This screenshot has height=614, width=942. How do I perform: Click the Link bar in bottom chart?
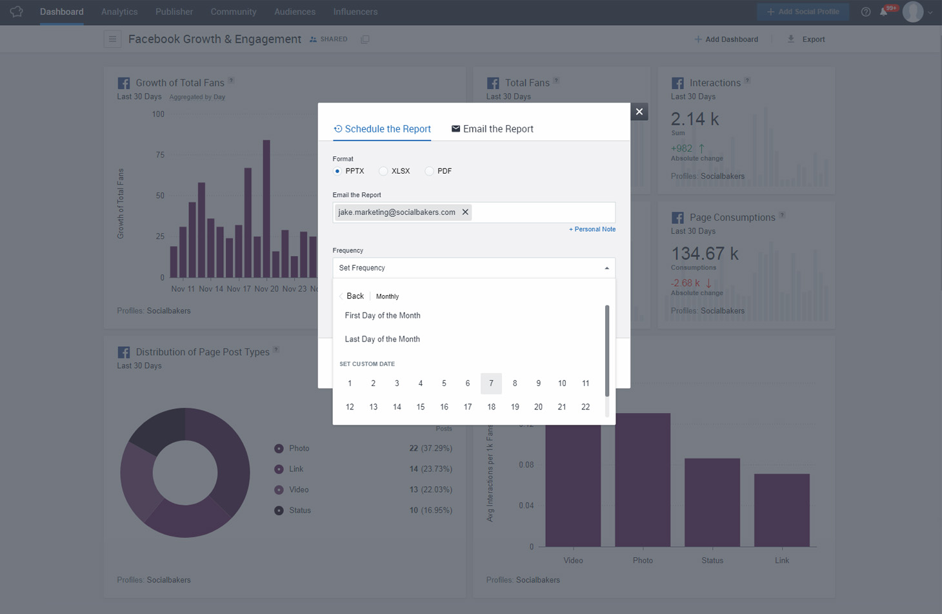point(782,511)
